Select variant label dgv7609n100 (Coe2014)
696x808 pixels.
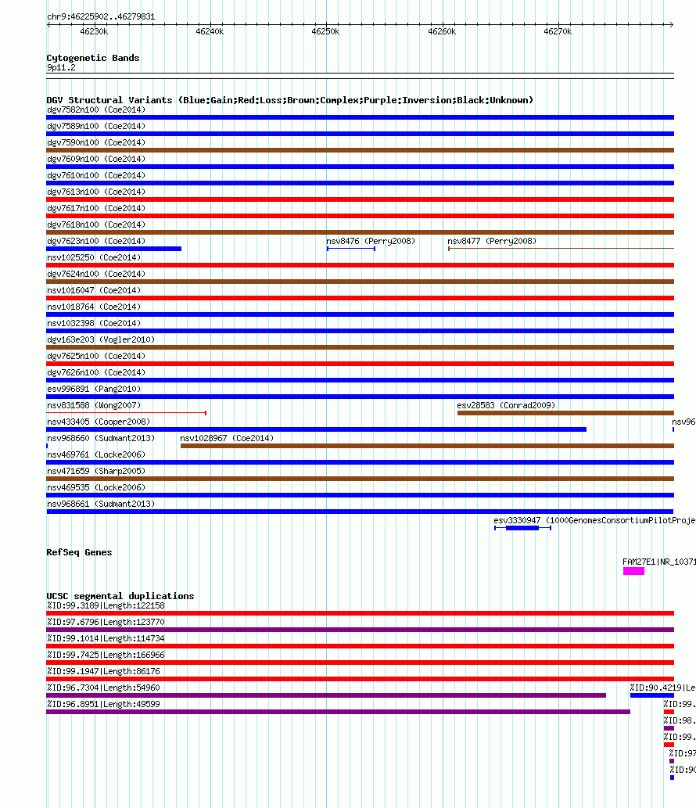(96, 160)
